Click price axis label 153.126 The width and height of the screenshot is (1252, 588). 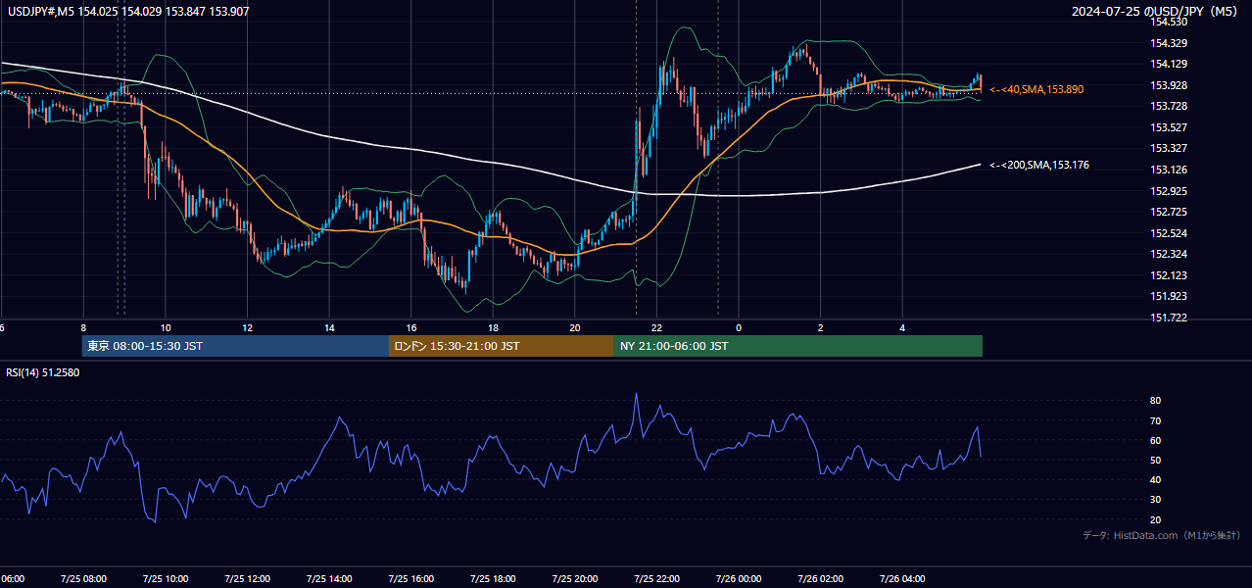point(1169,170)
